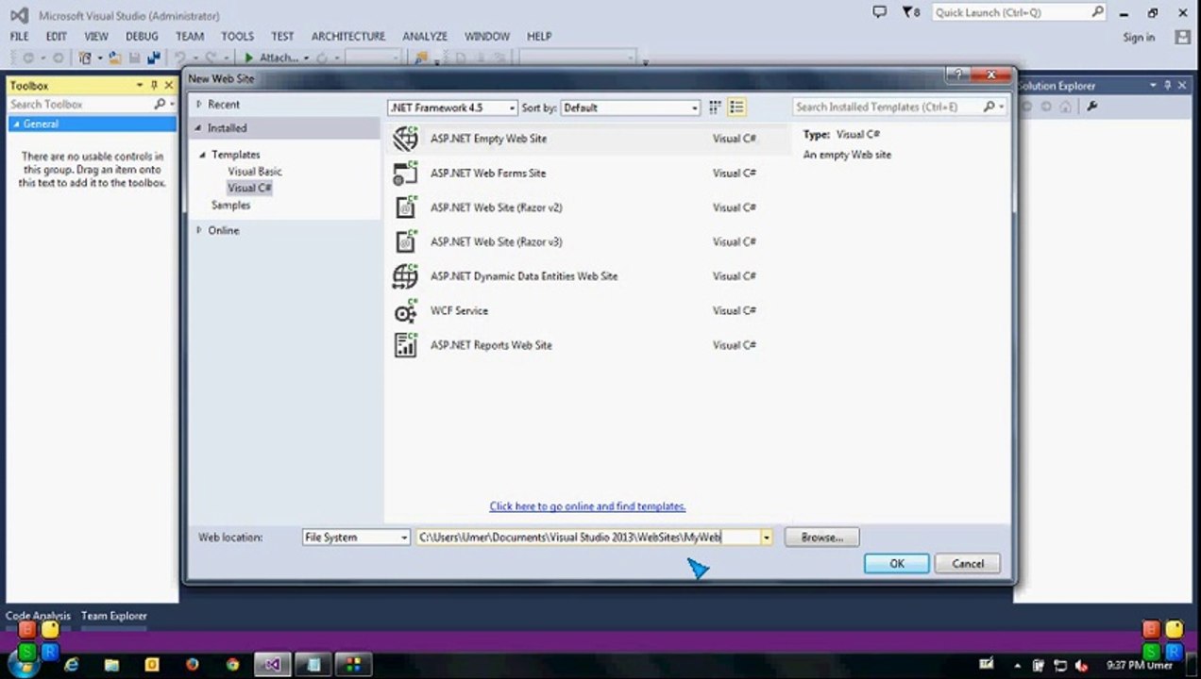
Task: Switch to medium icons list view
Action: [x=736, y=108]
